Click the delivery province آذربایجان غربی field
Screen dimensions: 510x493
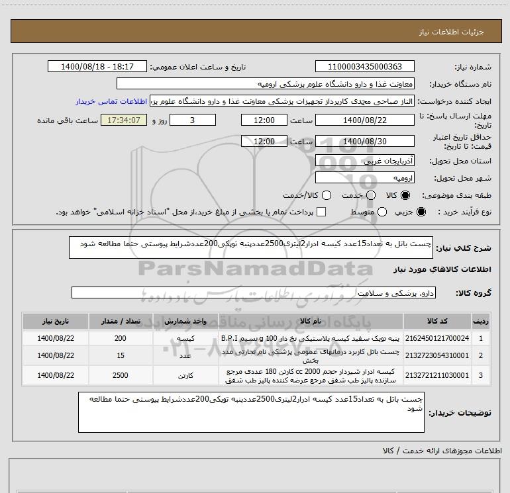[x=364, y=161]
